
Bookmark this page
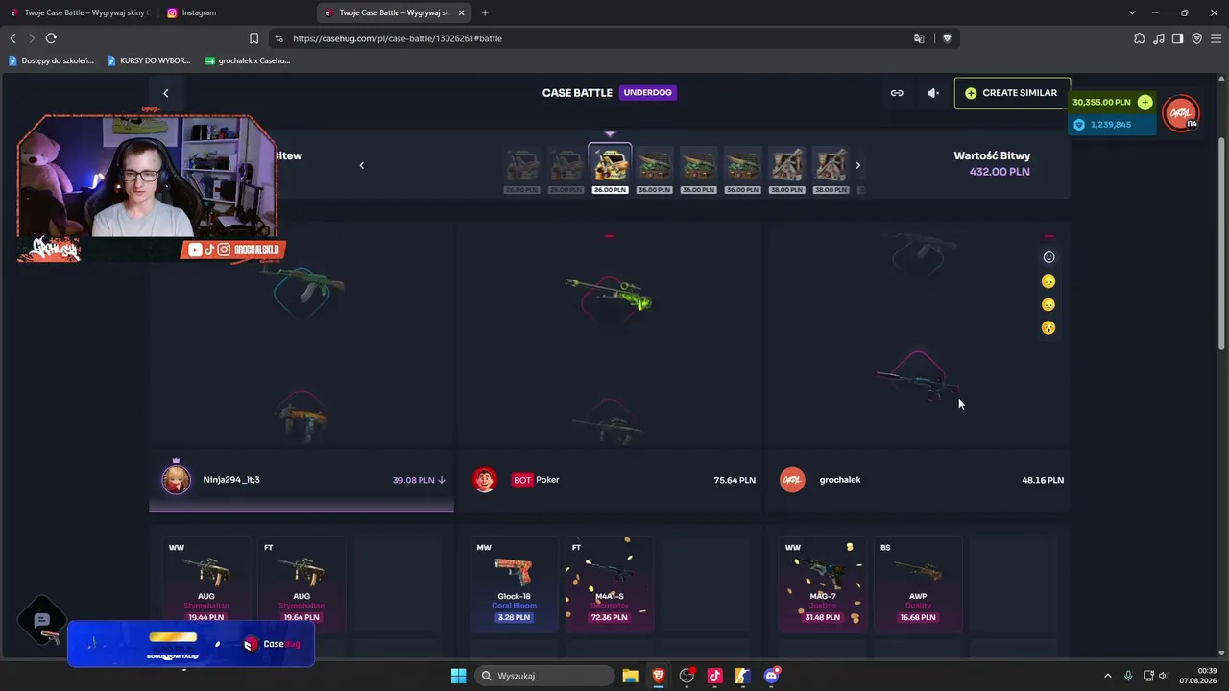253,38
